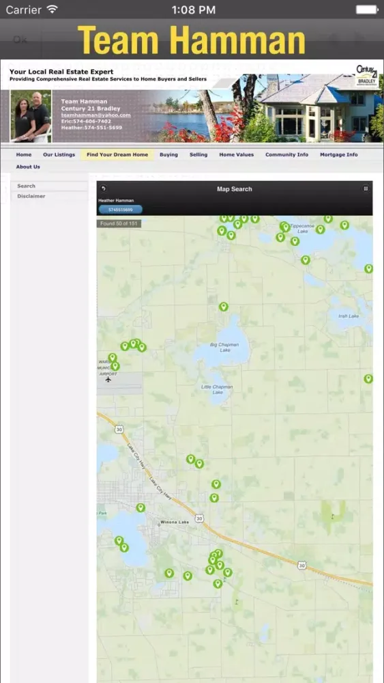Screen dimensions: 384x683
Task: Click 'Heather:574-551-5699' phone text
Action: pyautogui.click(x=92, y=128)
